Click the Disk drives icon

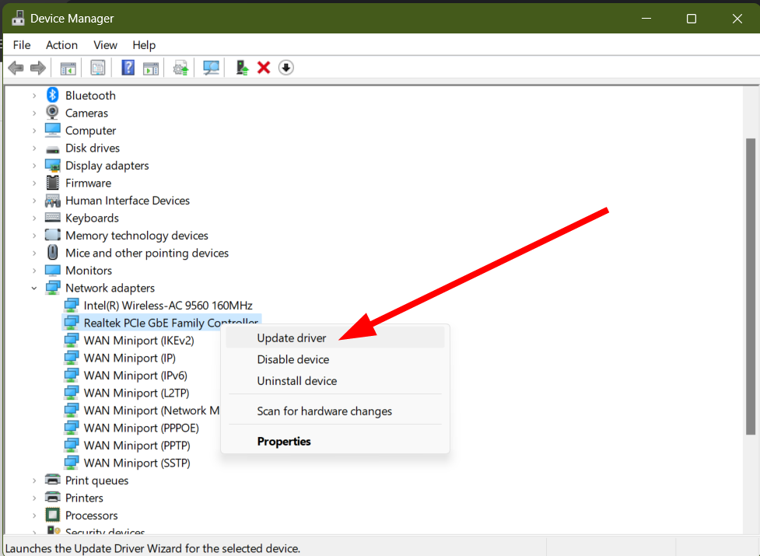(52, 149)
